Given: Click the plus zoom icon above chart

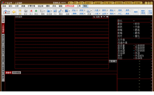Looking at the screenshot, I should 101,17.
